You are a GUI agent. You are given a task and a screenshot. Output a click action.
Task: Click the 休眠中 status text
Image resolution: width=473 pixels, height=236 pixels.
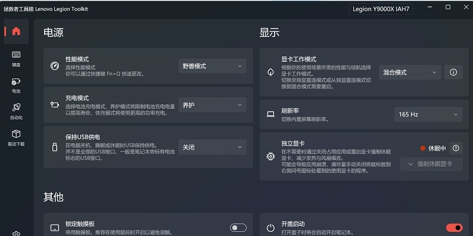[x=437, y=148]
